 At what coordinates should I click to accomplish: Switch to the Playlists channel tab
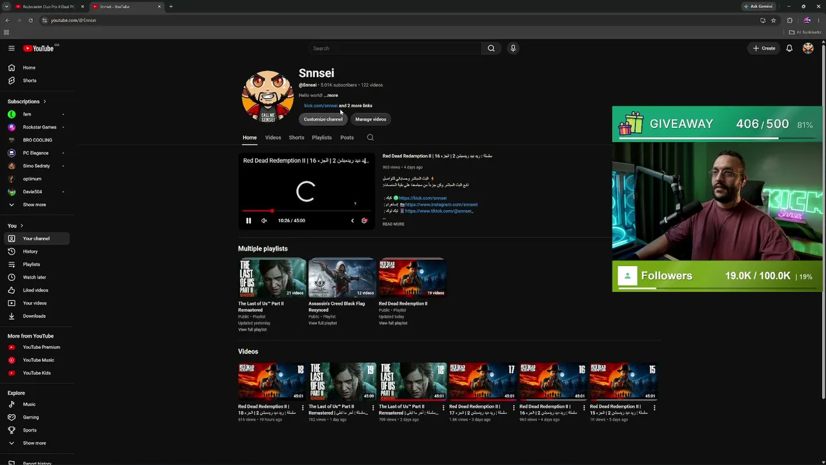coord(322,138)
